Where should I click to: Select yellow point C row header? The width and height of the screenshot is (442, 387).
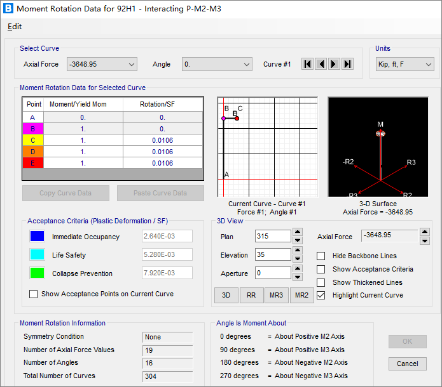[x=32, y=140]
